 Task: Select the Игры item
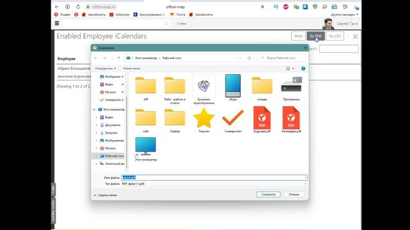click(233, 88)
